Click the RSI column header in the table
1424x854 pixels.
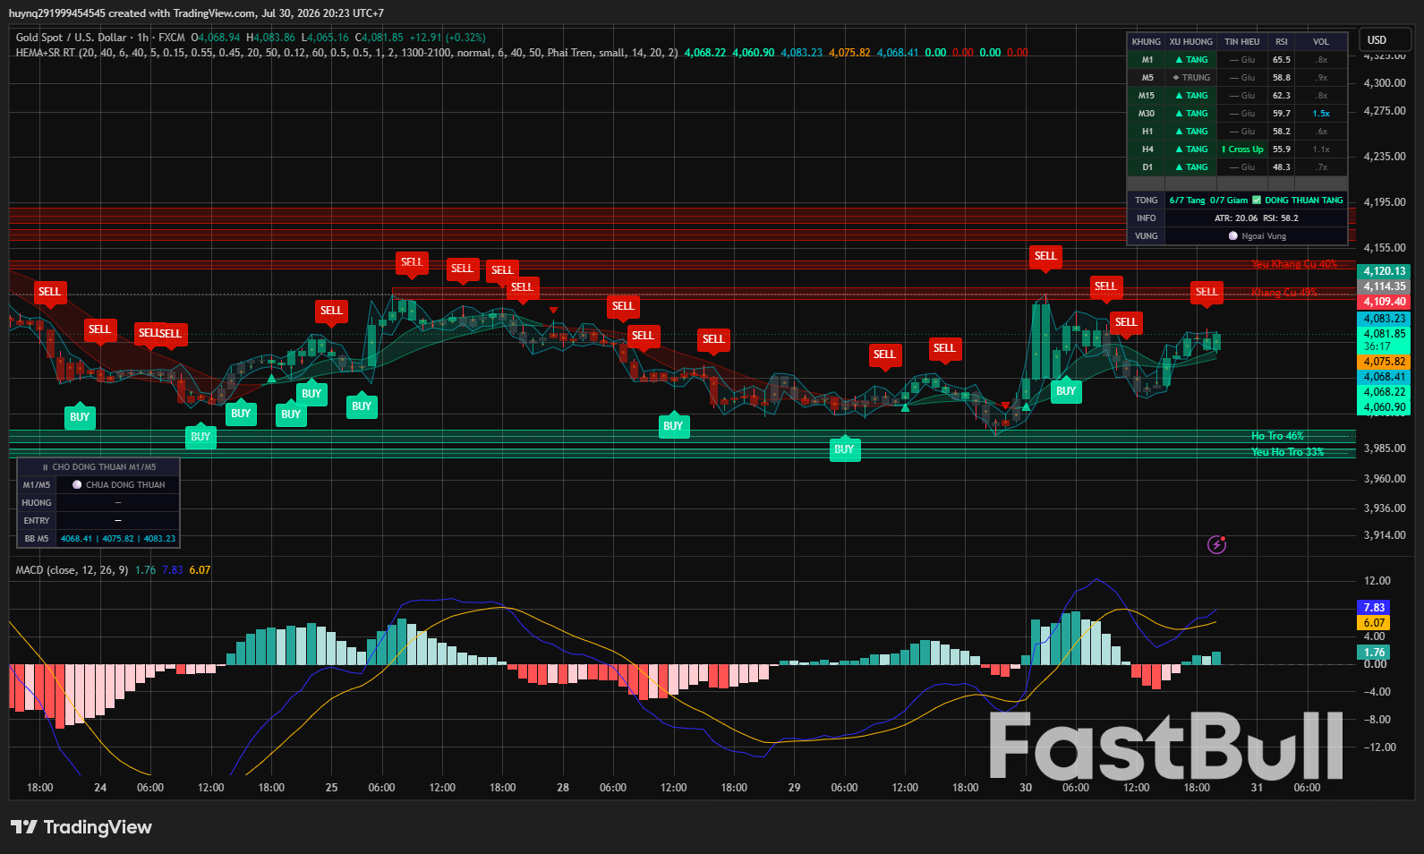coord(1282,42)
